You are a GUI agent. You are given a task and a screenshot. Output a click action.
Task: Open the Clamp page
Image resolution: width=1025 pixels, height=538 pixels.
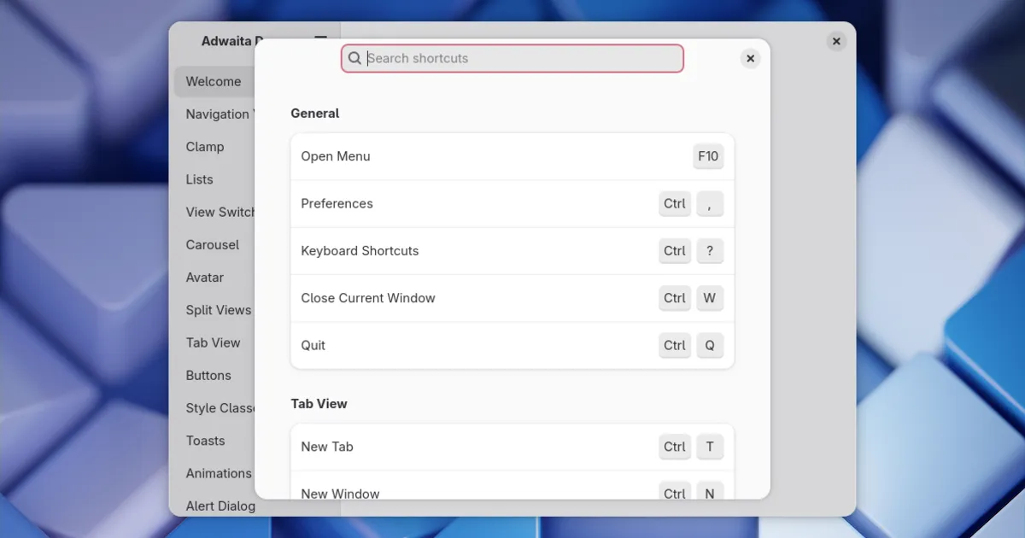pyautogui.click(x=205, y=147)
